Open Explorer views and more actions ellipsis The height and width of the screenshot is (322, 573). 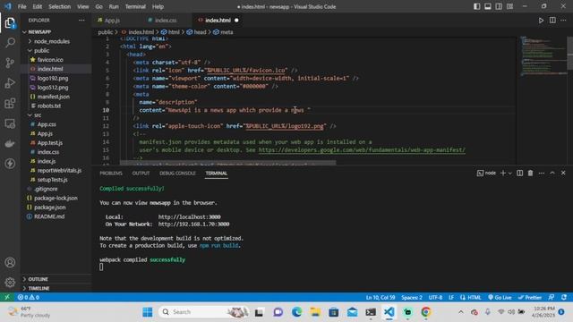81,21
